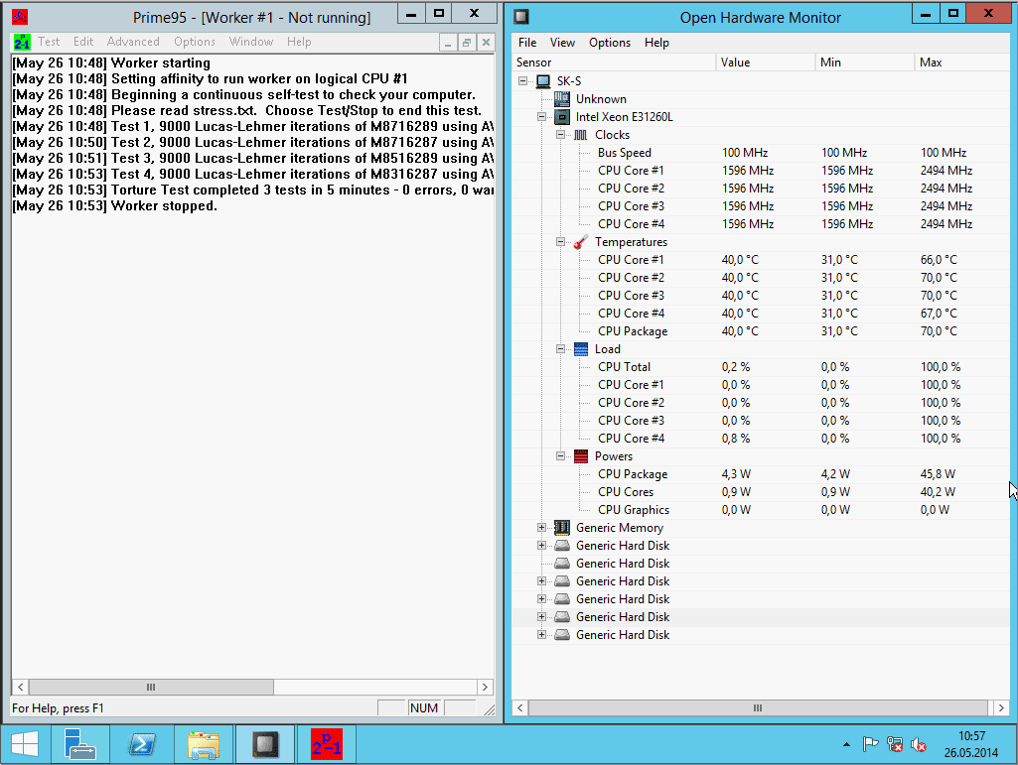Click the muted speaker tray icon

pos(918,744)
